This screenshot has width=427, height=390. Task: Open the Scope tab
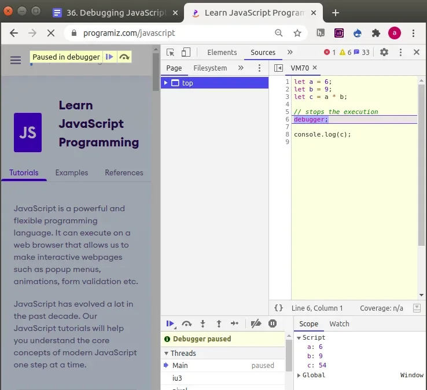click(x=308, y=324)
